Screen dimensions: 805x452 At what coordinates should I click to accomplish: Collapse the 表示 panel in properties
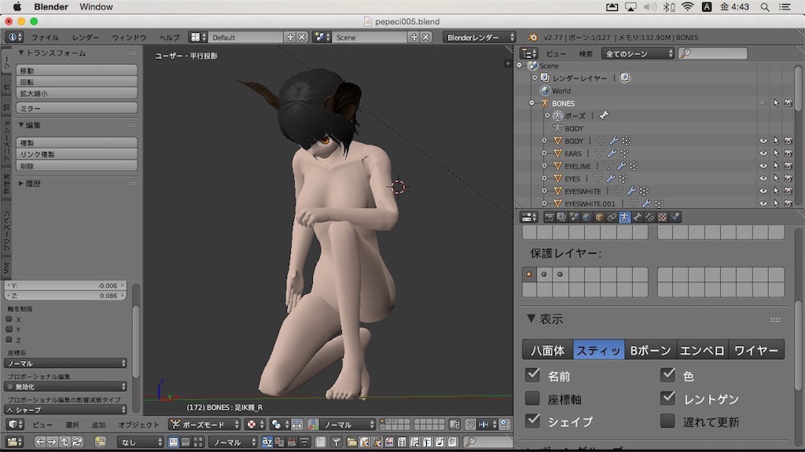coord(531,319)
